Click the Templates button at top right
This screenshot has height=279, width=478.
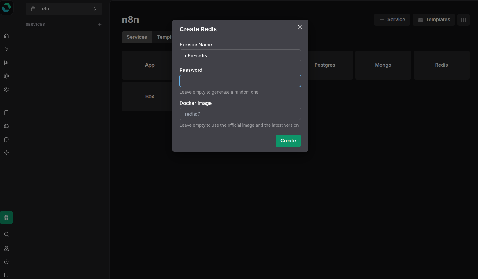434,20
